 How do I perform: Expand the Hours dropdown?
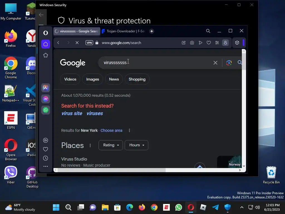click(x=136, y=145)
